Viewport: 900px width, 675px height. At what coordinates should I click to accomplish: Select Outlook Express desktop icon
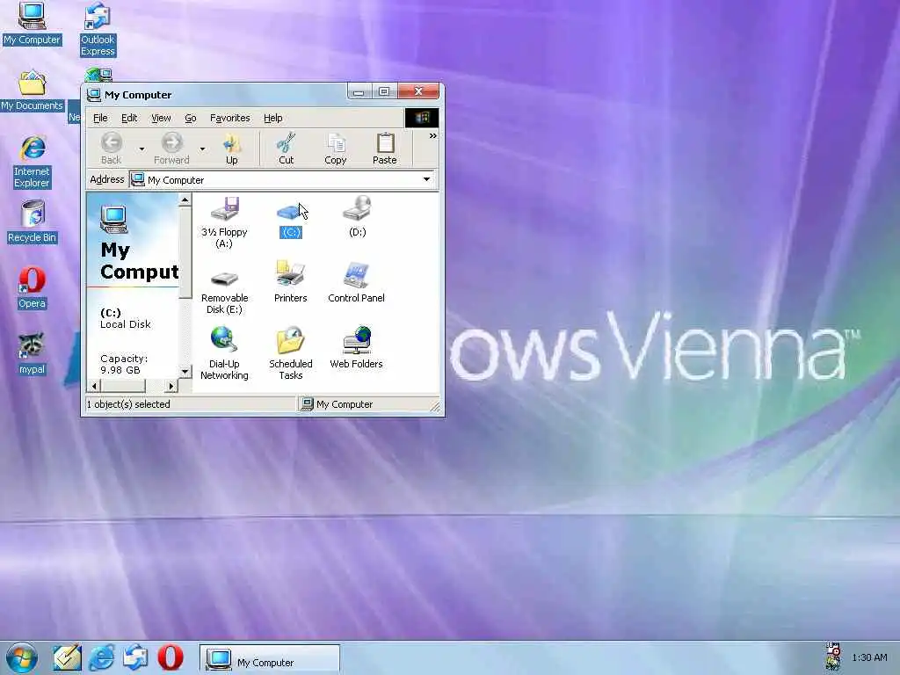click(x=98, y=30)
